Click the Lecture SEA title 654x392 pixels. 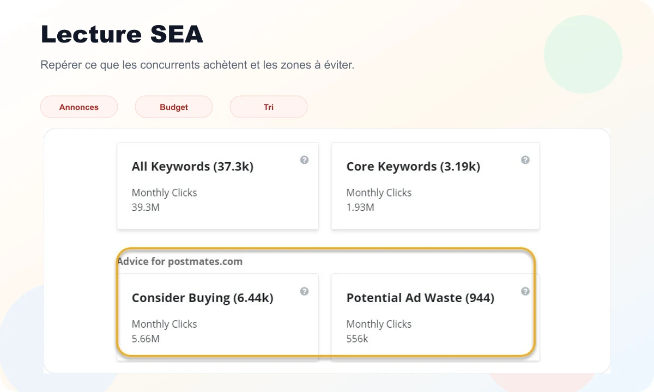click(x=122, y=35)
